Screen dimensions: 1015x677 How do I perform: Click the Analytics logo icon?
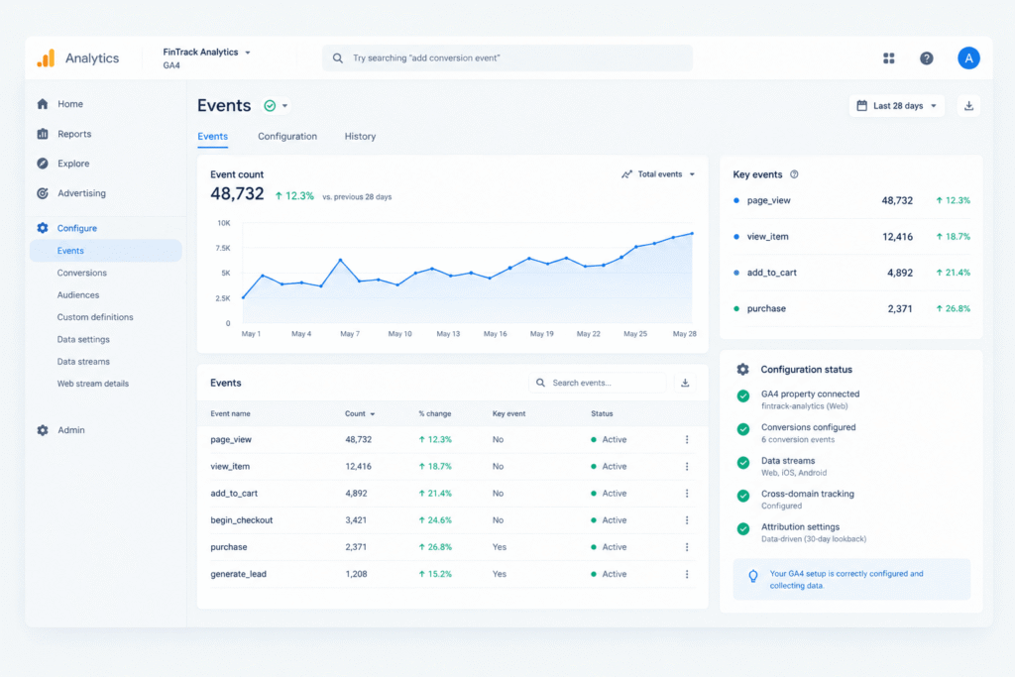point(46,58)
